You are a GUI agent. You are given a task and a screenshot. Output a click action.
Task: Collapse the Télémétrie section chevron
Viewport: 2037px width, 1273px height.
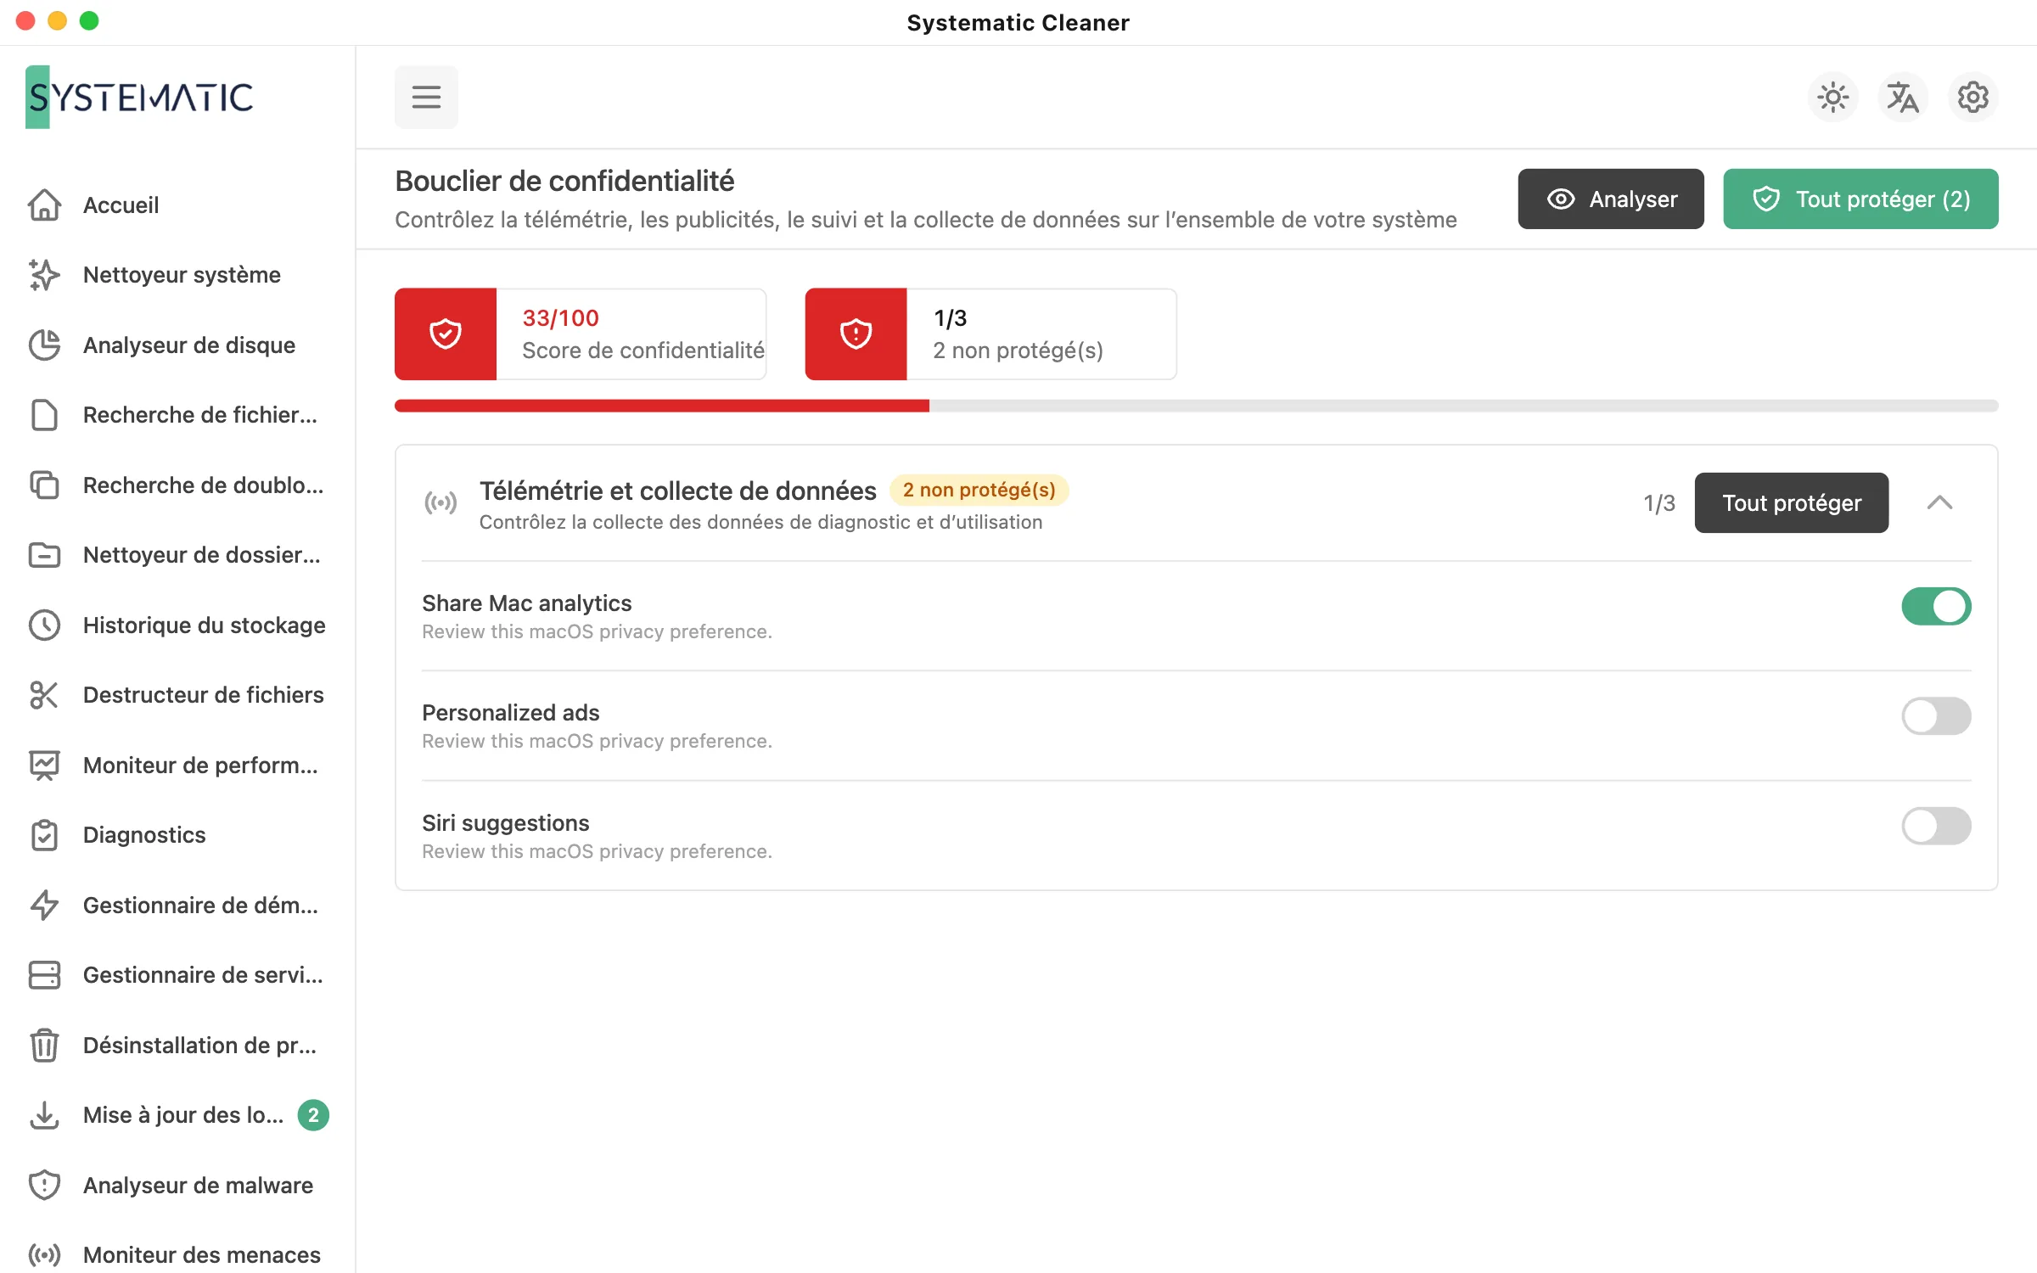(x=1939, y=502)
